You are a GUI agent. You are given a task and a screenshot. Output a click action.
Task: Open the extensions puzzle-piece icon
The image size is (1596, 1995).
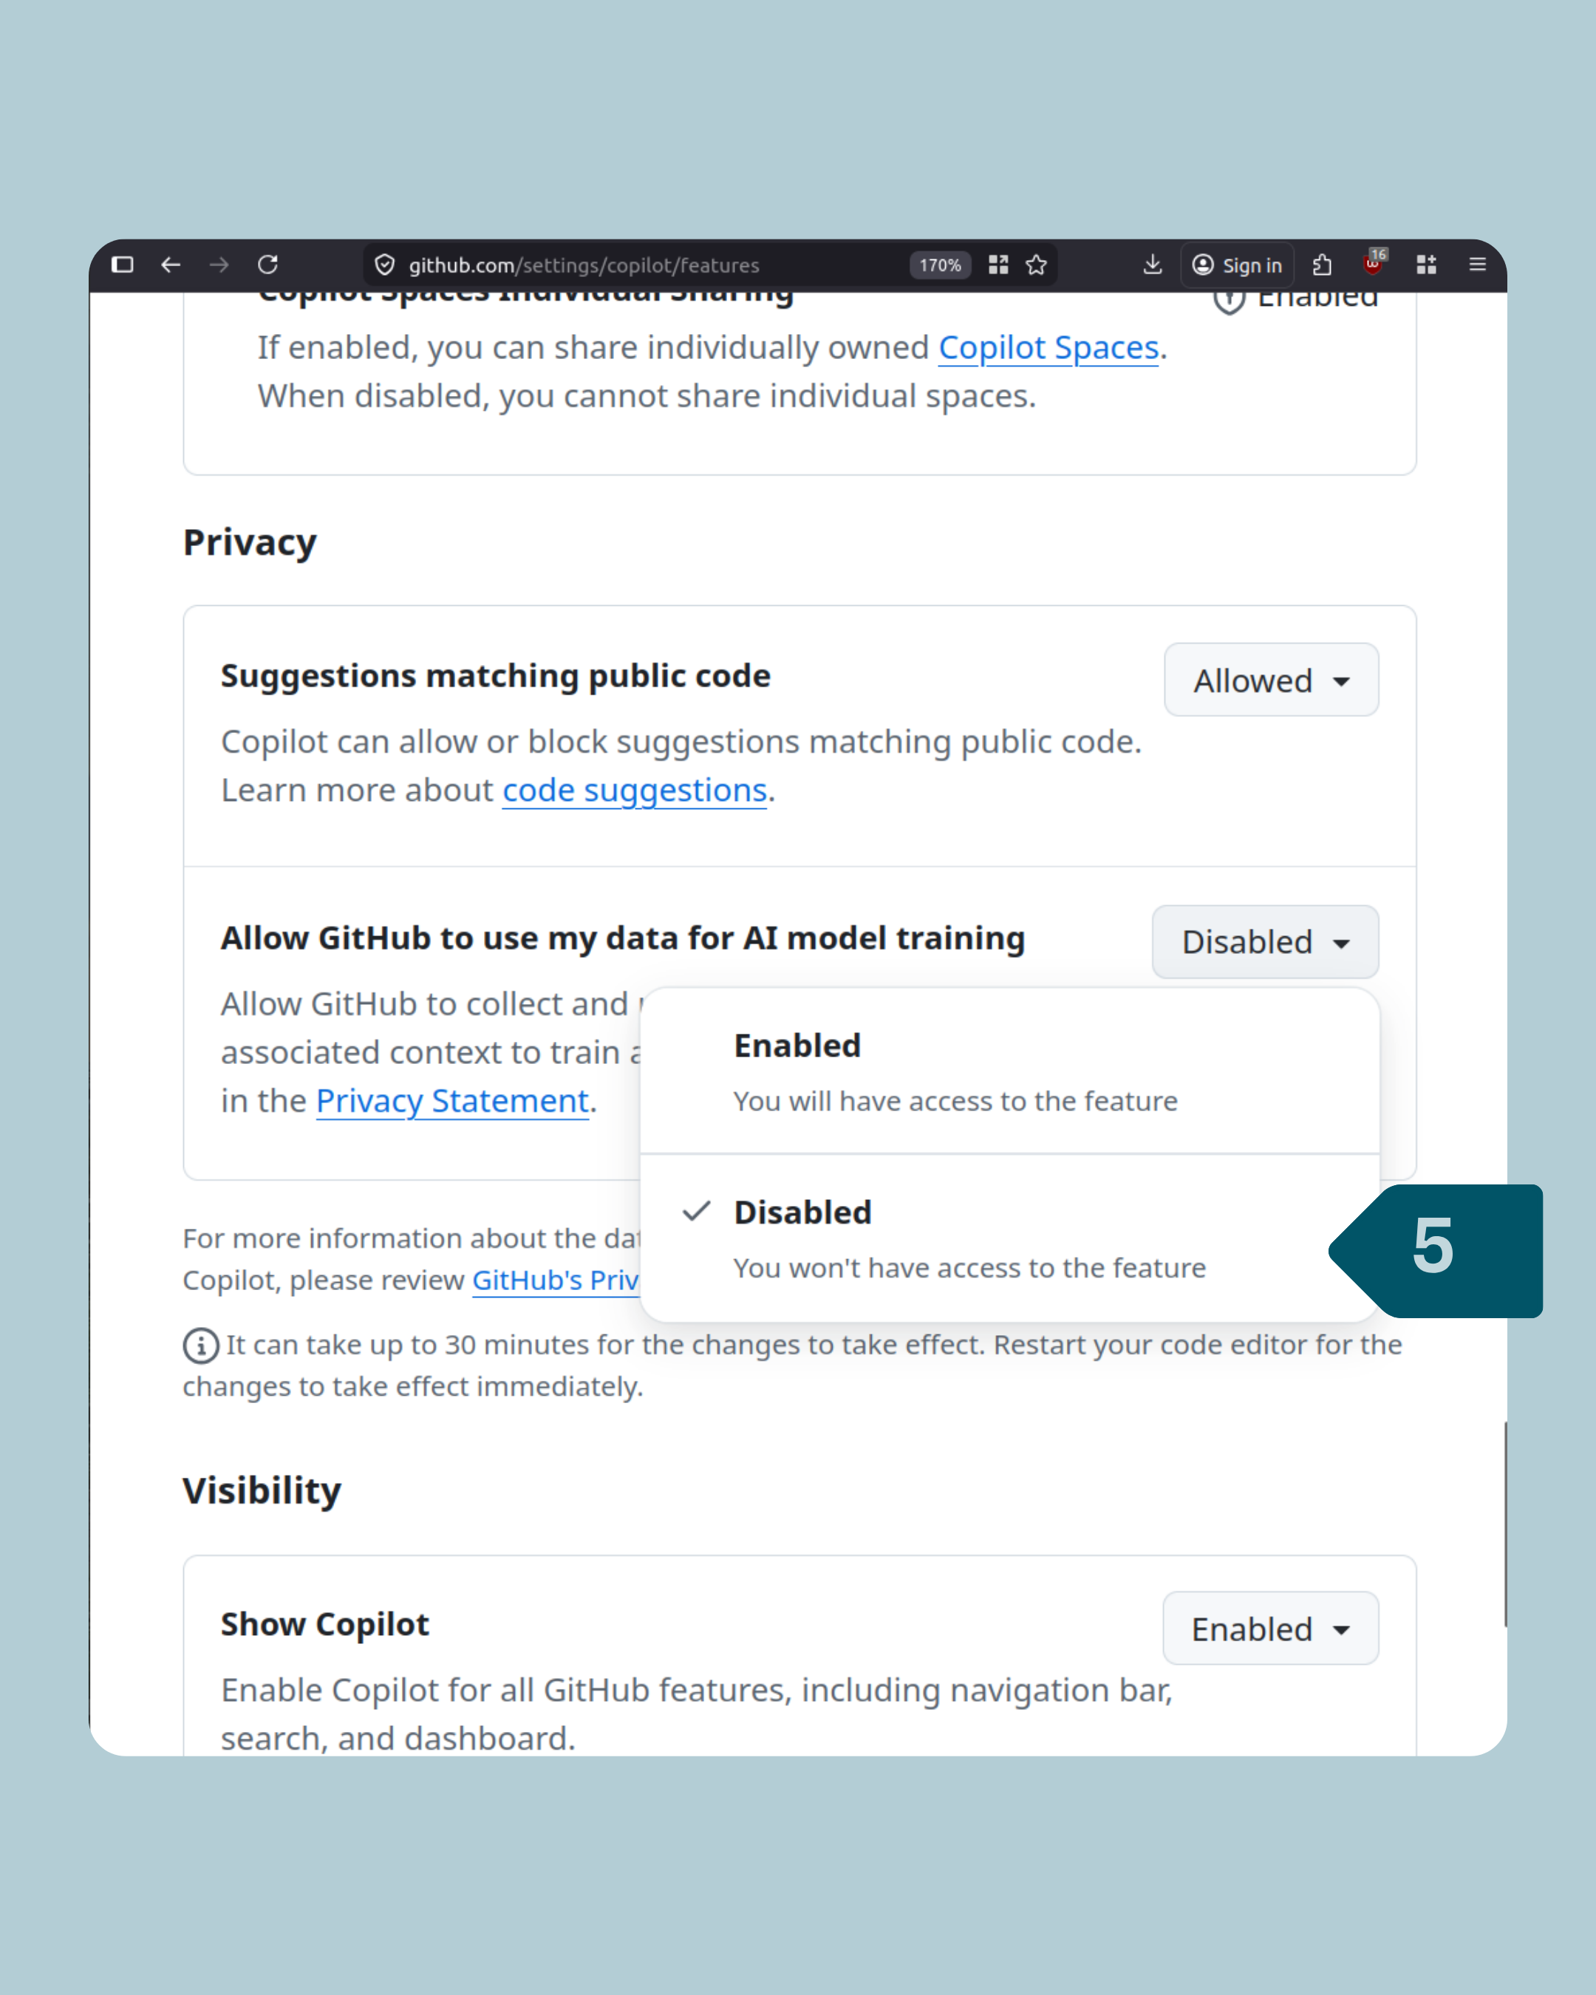1322,265
